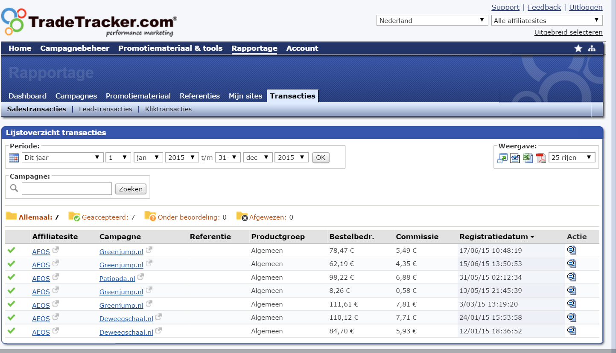Image resolution: width=616 pixels, height=353 pixels.
Task: Open details action icon for 17/06/15 transaction
Action: point(572,250)
